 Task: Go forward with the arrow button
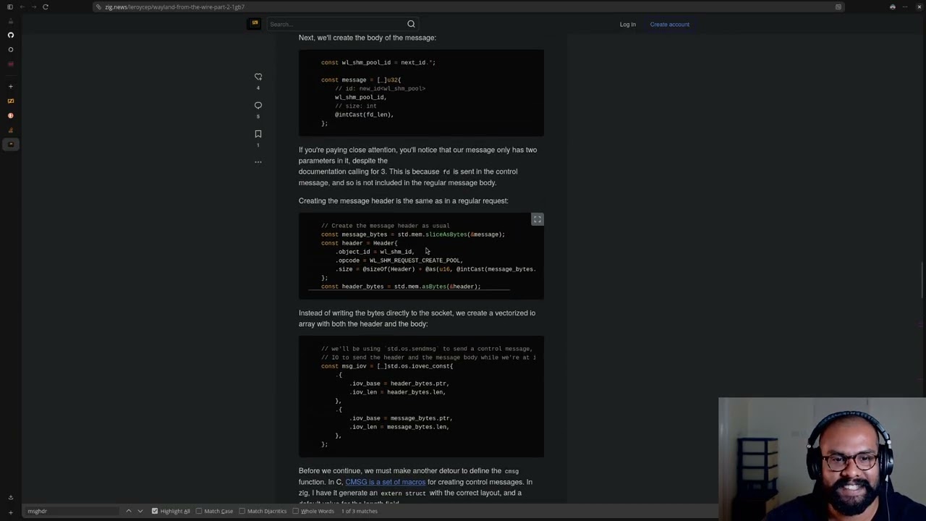pyautogui.click(x=33, y=7)
